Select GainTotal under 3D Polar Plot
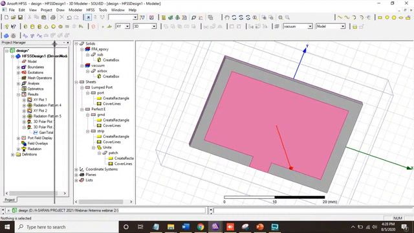 46,133
